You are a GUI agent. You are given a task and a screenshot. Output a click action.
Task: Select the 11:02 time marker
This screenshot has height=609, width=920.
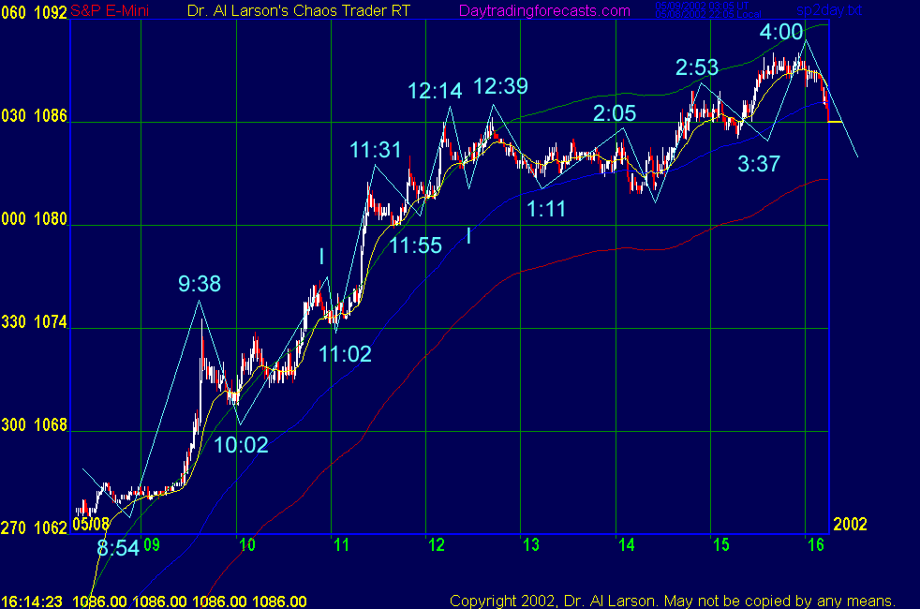tap(345, 354)
